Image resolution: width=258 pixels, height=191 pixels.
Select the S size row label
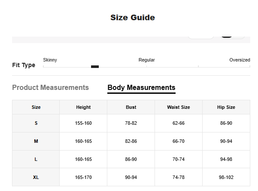[36, 123]
